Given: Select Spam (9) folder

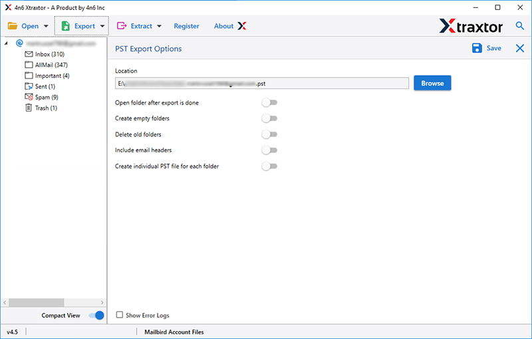Looking at the screenshot, I should [47, 97].
